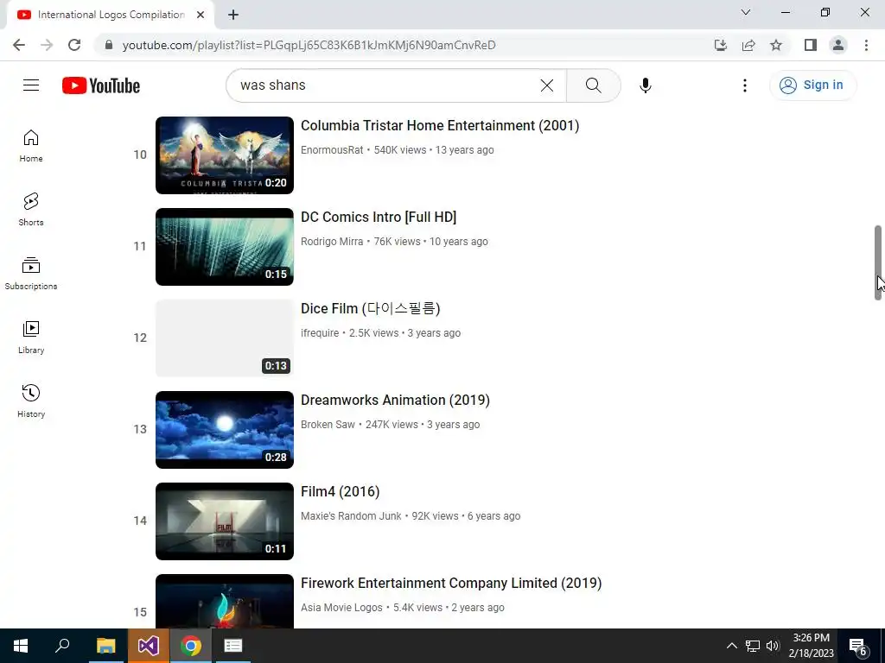
Task: Open Home in the sidebar
Action: click(31, 146)
